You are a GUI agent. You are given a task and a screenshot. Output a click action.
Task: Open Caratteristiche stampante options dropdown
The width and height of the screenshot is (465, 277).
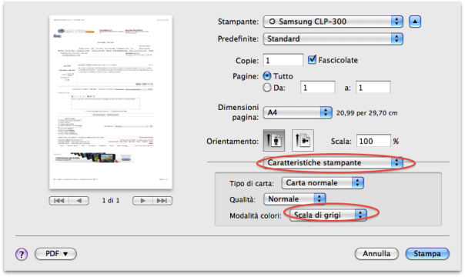click(333, 162)
